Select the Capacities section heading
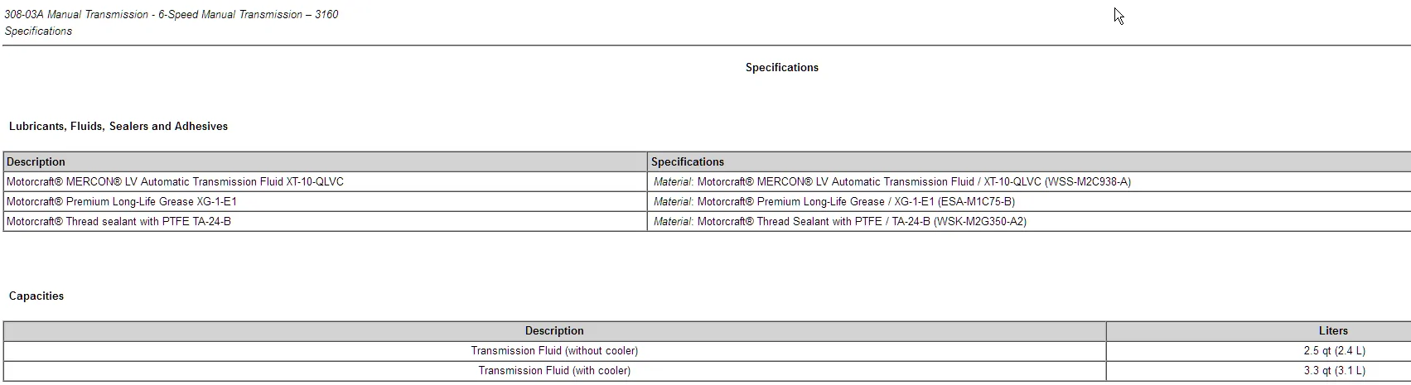The width and height of the screenshot is (1411, 385). point(36,296)
